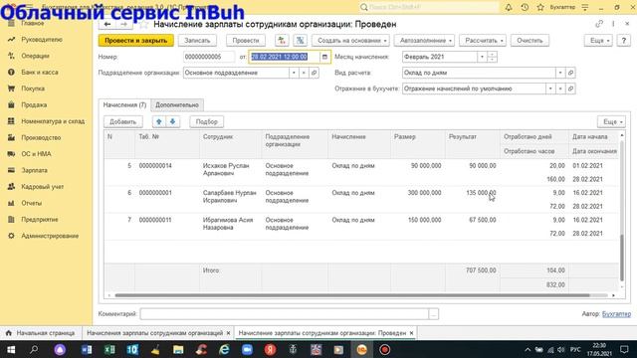Click the table vertical scrollbar
This screenshot has width=637, height=358.
click(x=621, y=258)
